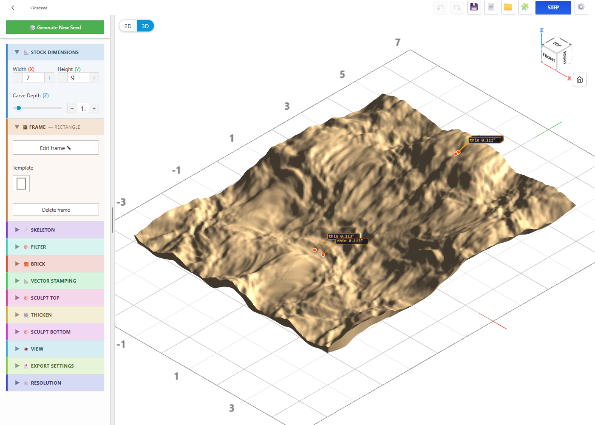
Task: Click the Delete frame button
Action: (x=56, y=210)
